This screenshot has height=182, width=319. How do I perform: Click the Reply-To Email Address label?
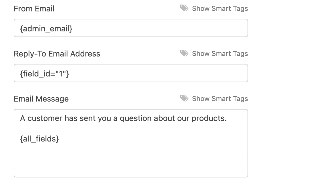tap(57, 54)
